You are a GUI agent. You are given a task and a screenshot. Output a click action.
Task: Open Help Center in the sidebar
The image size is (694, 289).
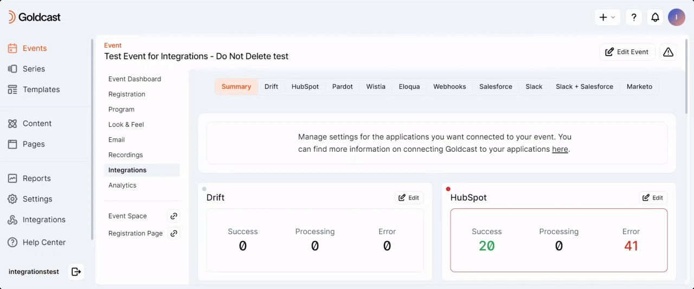(43, 242)
